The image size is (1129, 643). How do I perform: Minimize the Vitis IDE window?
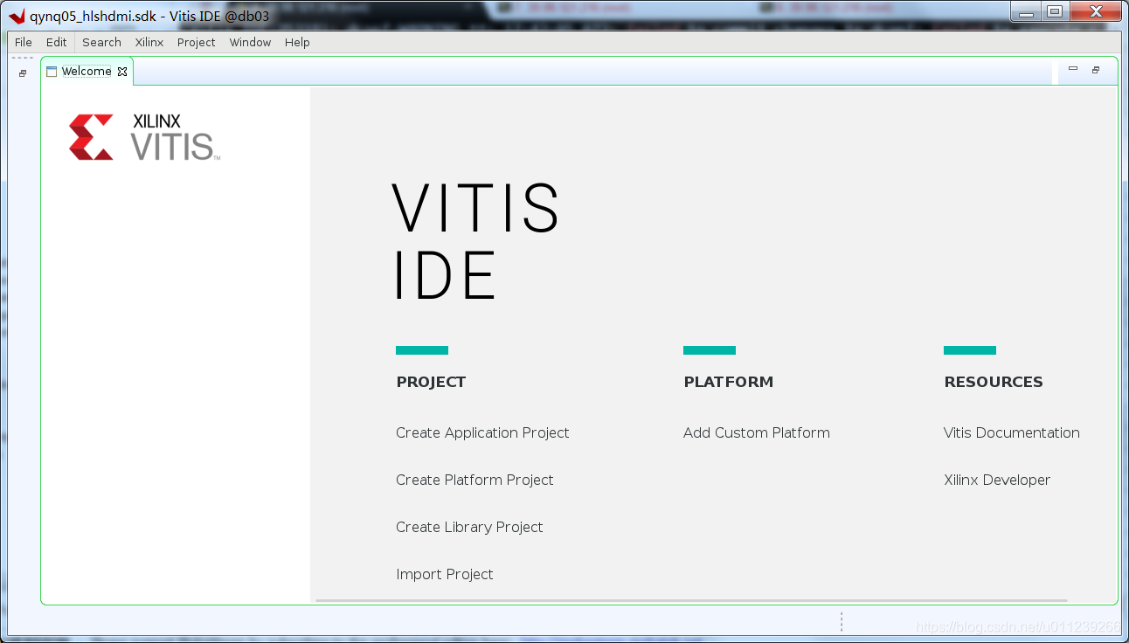1027,12
